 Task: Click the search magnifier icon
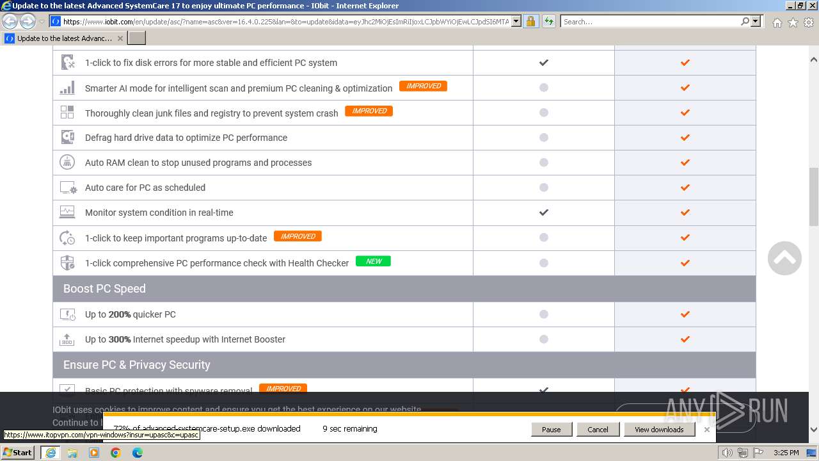pyautogui.click(x=745, y=21)
